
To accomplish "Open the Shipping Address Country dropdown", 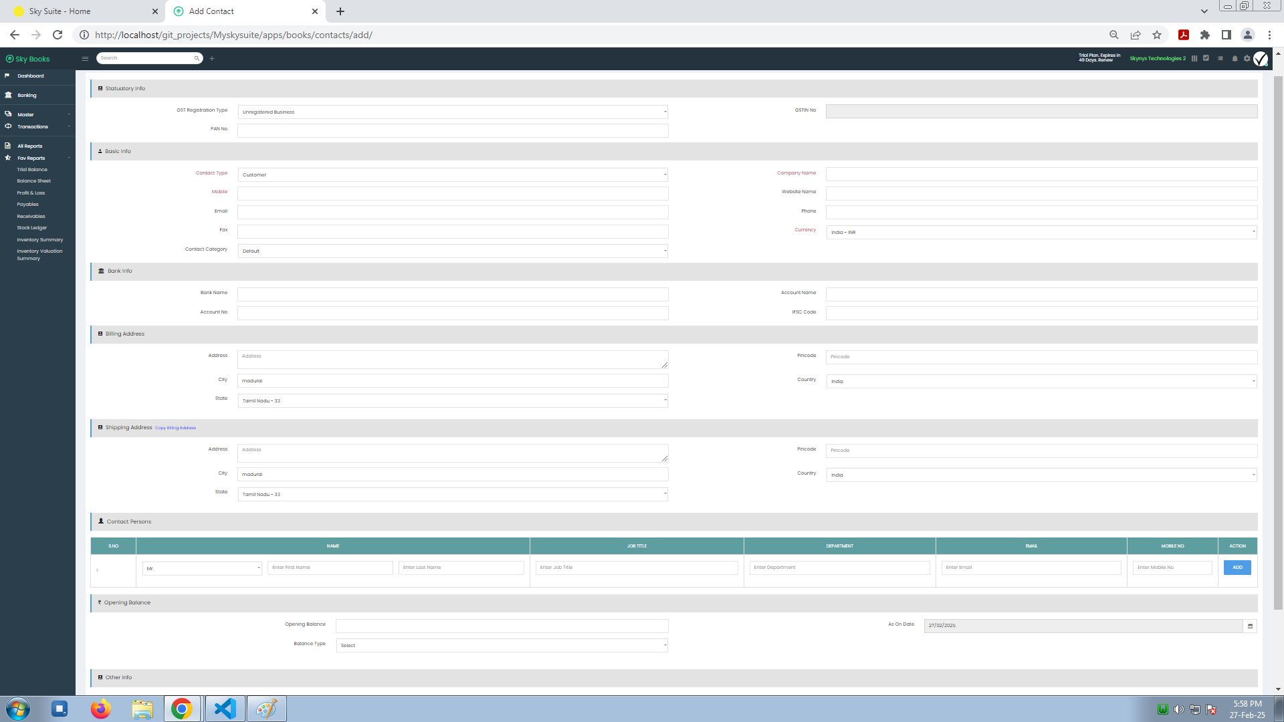I will [1041, 475].
